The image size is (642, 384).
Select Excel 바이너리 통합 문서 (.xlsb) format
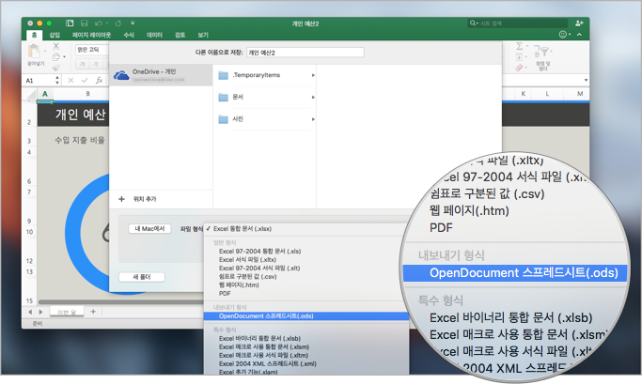pos(305,338)
